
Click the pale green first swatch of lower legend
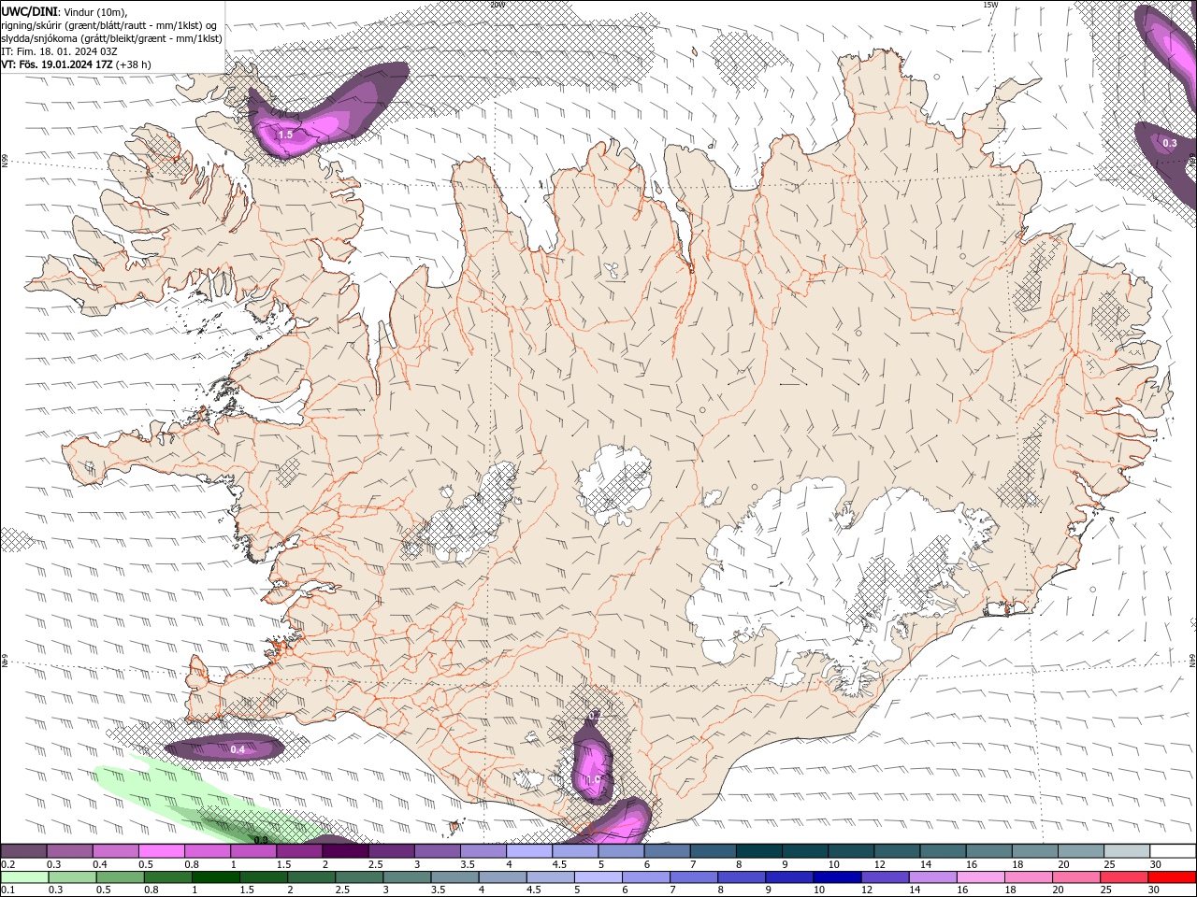pos(24,877)
